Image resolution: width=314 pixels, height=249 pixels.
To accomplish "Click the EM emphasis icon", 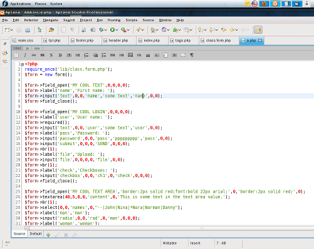I will 113,55.
